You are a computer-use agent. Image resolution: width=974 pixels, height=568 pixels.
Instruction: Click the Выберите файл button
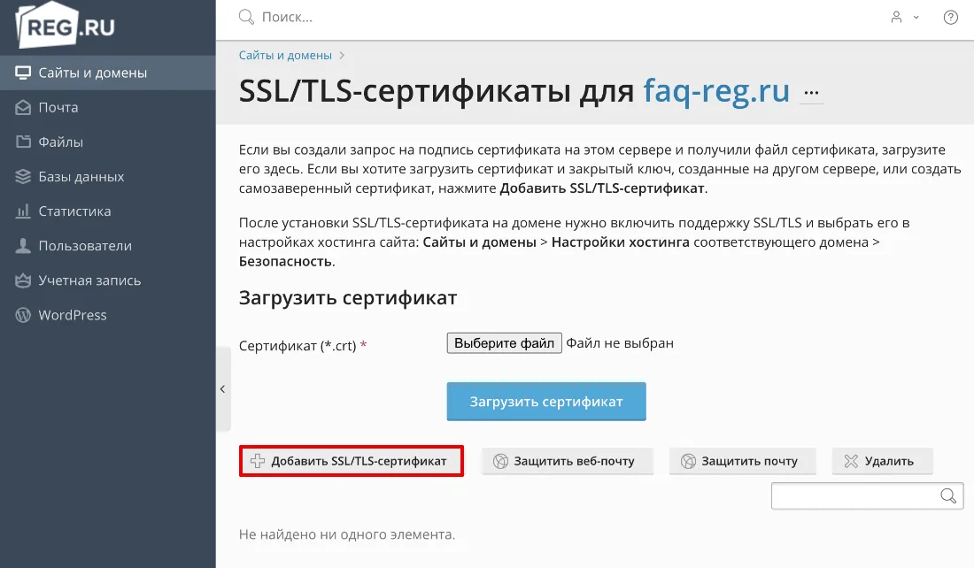tap(504, 342)
